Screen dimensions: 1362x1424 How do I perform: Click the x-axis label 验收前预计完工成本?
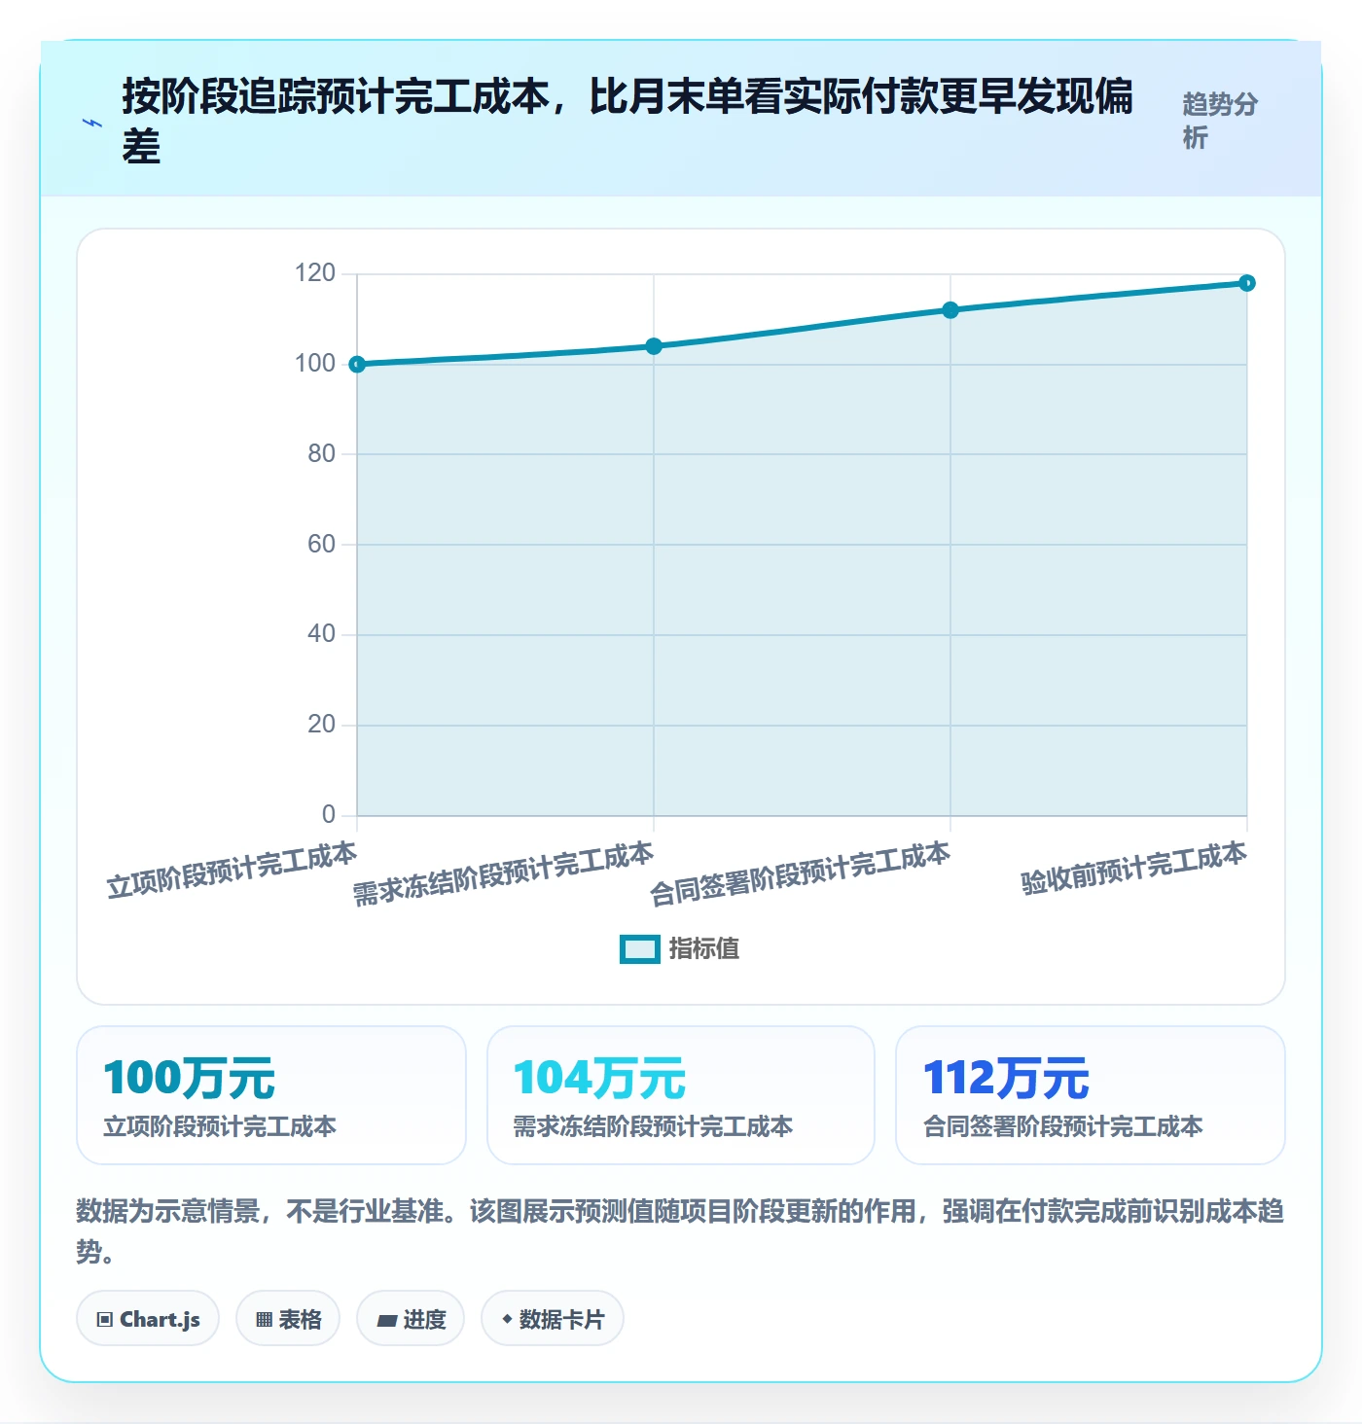[1133, 867]
